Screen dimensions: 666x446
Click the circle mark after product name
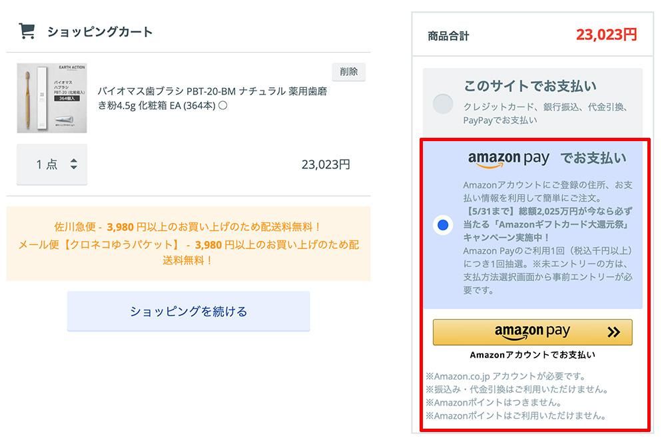point(223,105)
